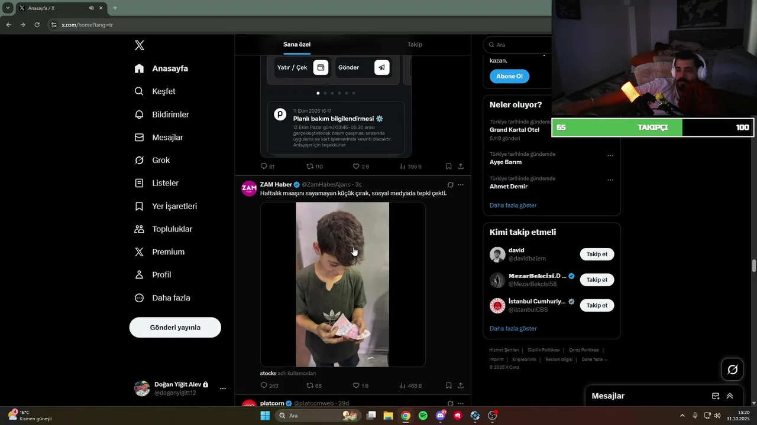
Task: Click Gönderi yayınla button
Action: [175, 328]
